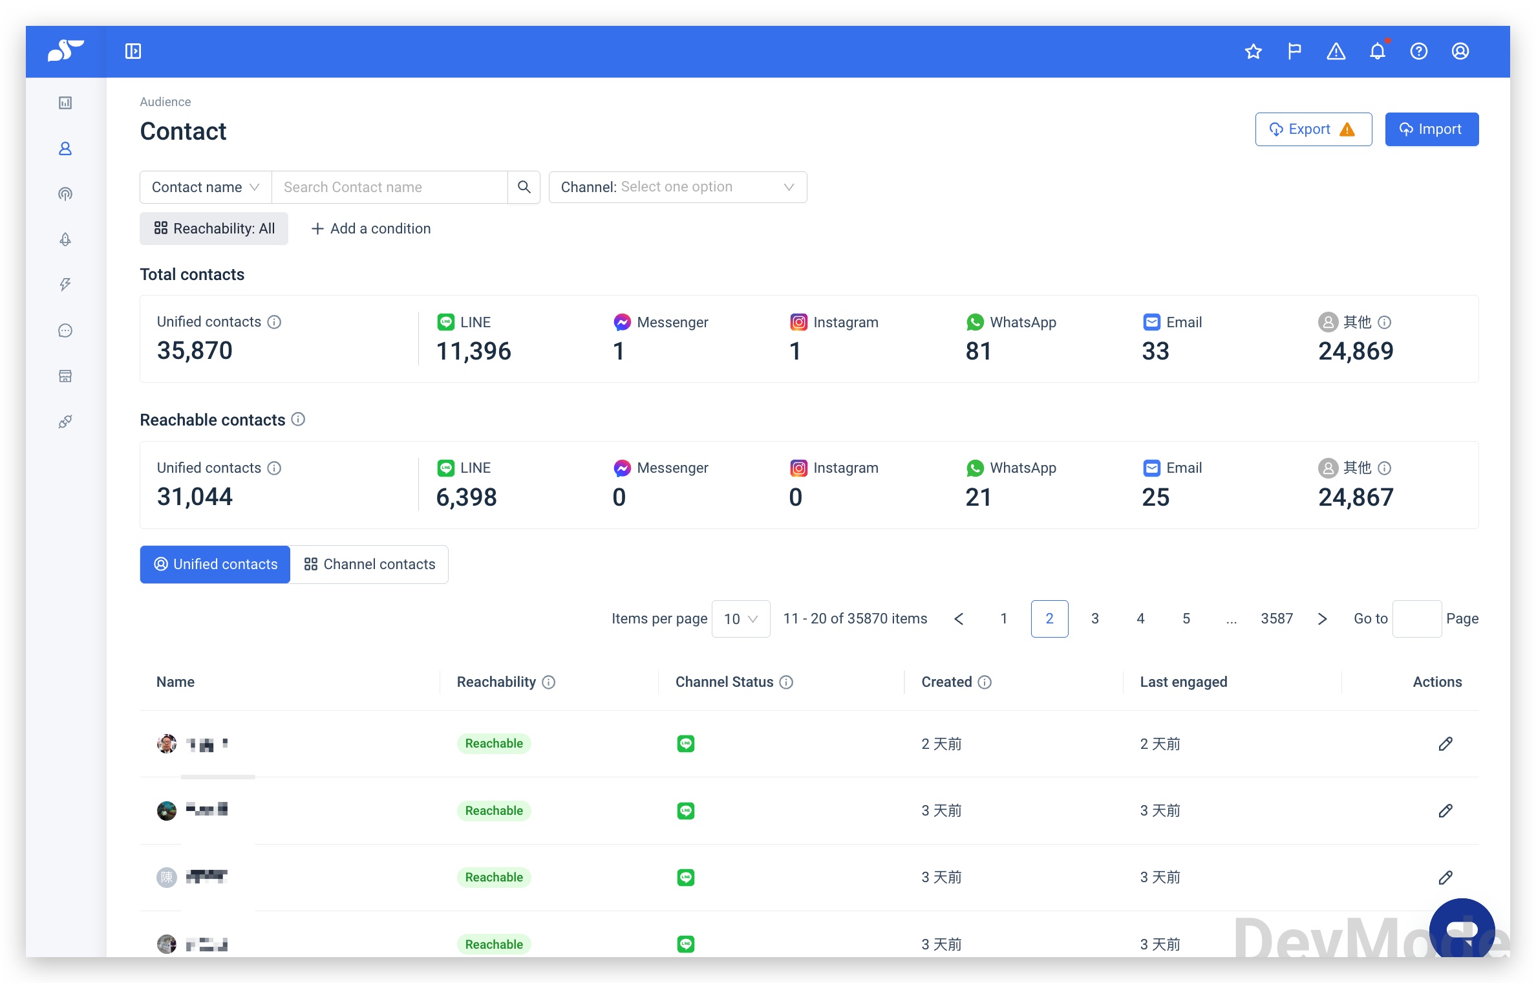Click the flag icon in header

(1294, 51)
